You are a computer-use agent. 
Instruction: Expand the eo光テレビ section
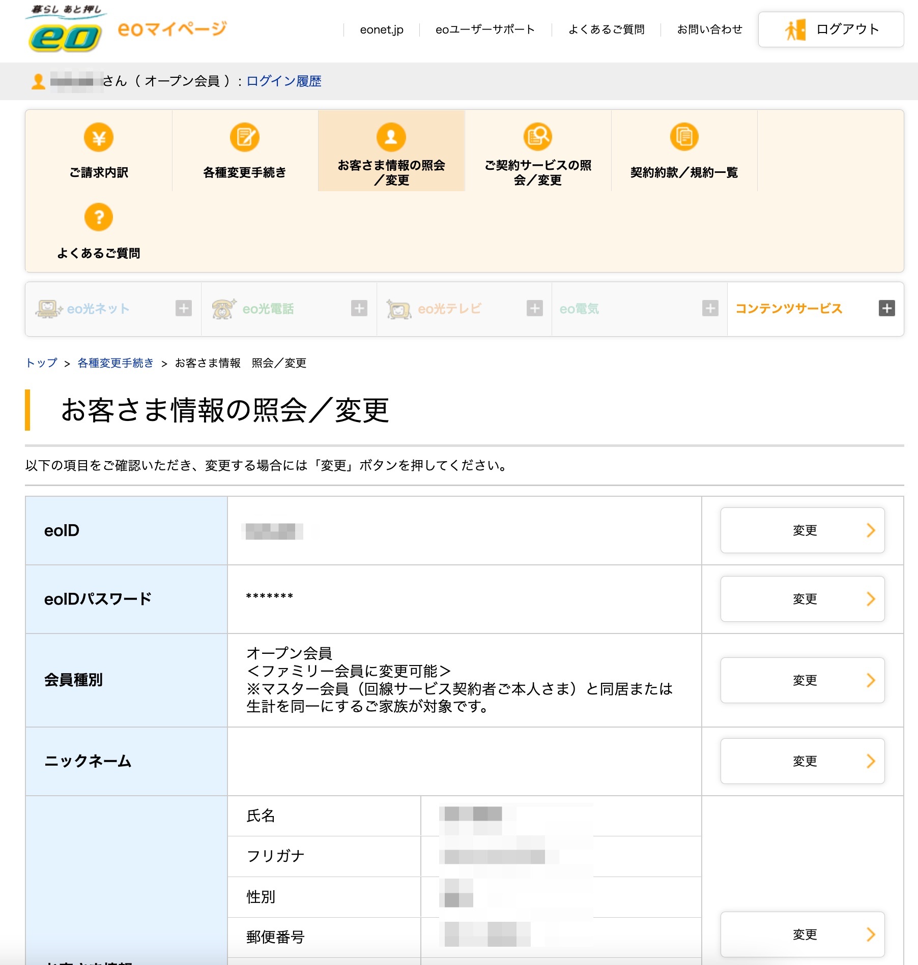pyautogui.click(x=534, y=308)
